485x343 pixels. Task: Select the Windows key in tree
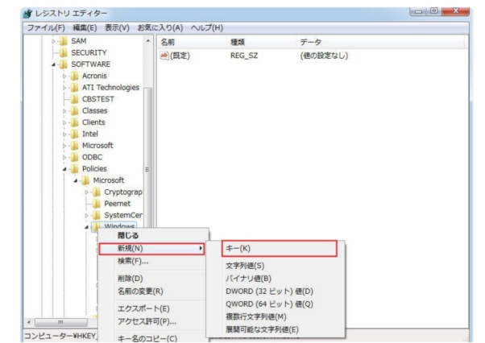tap(119, 226)
